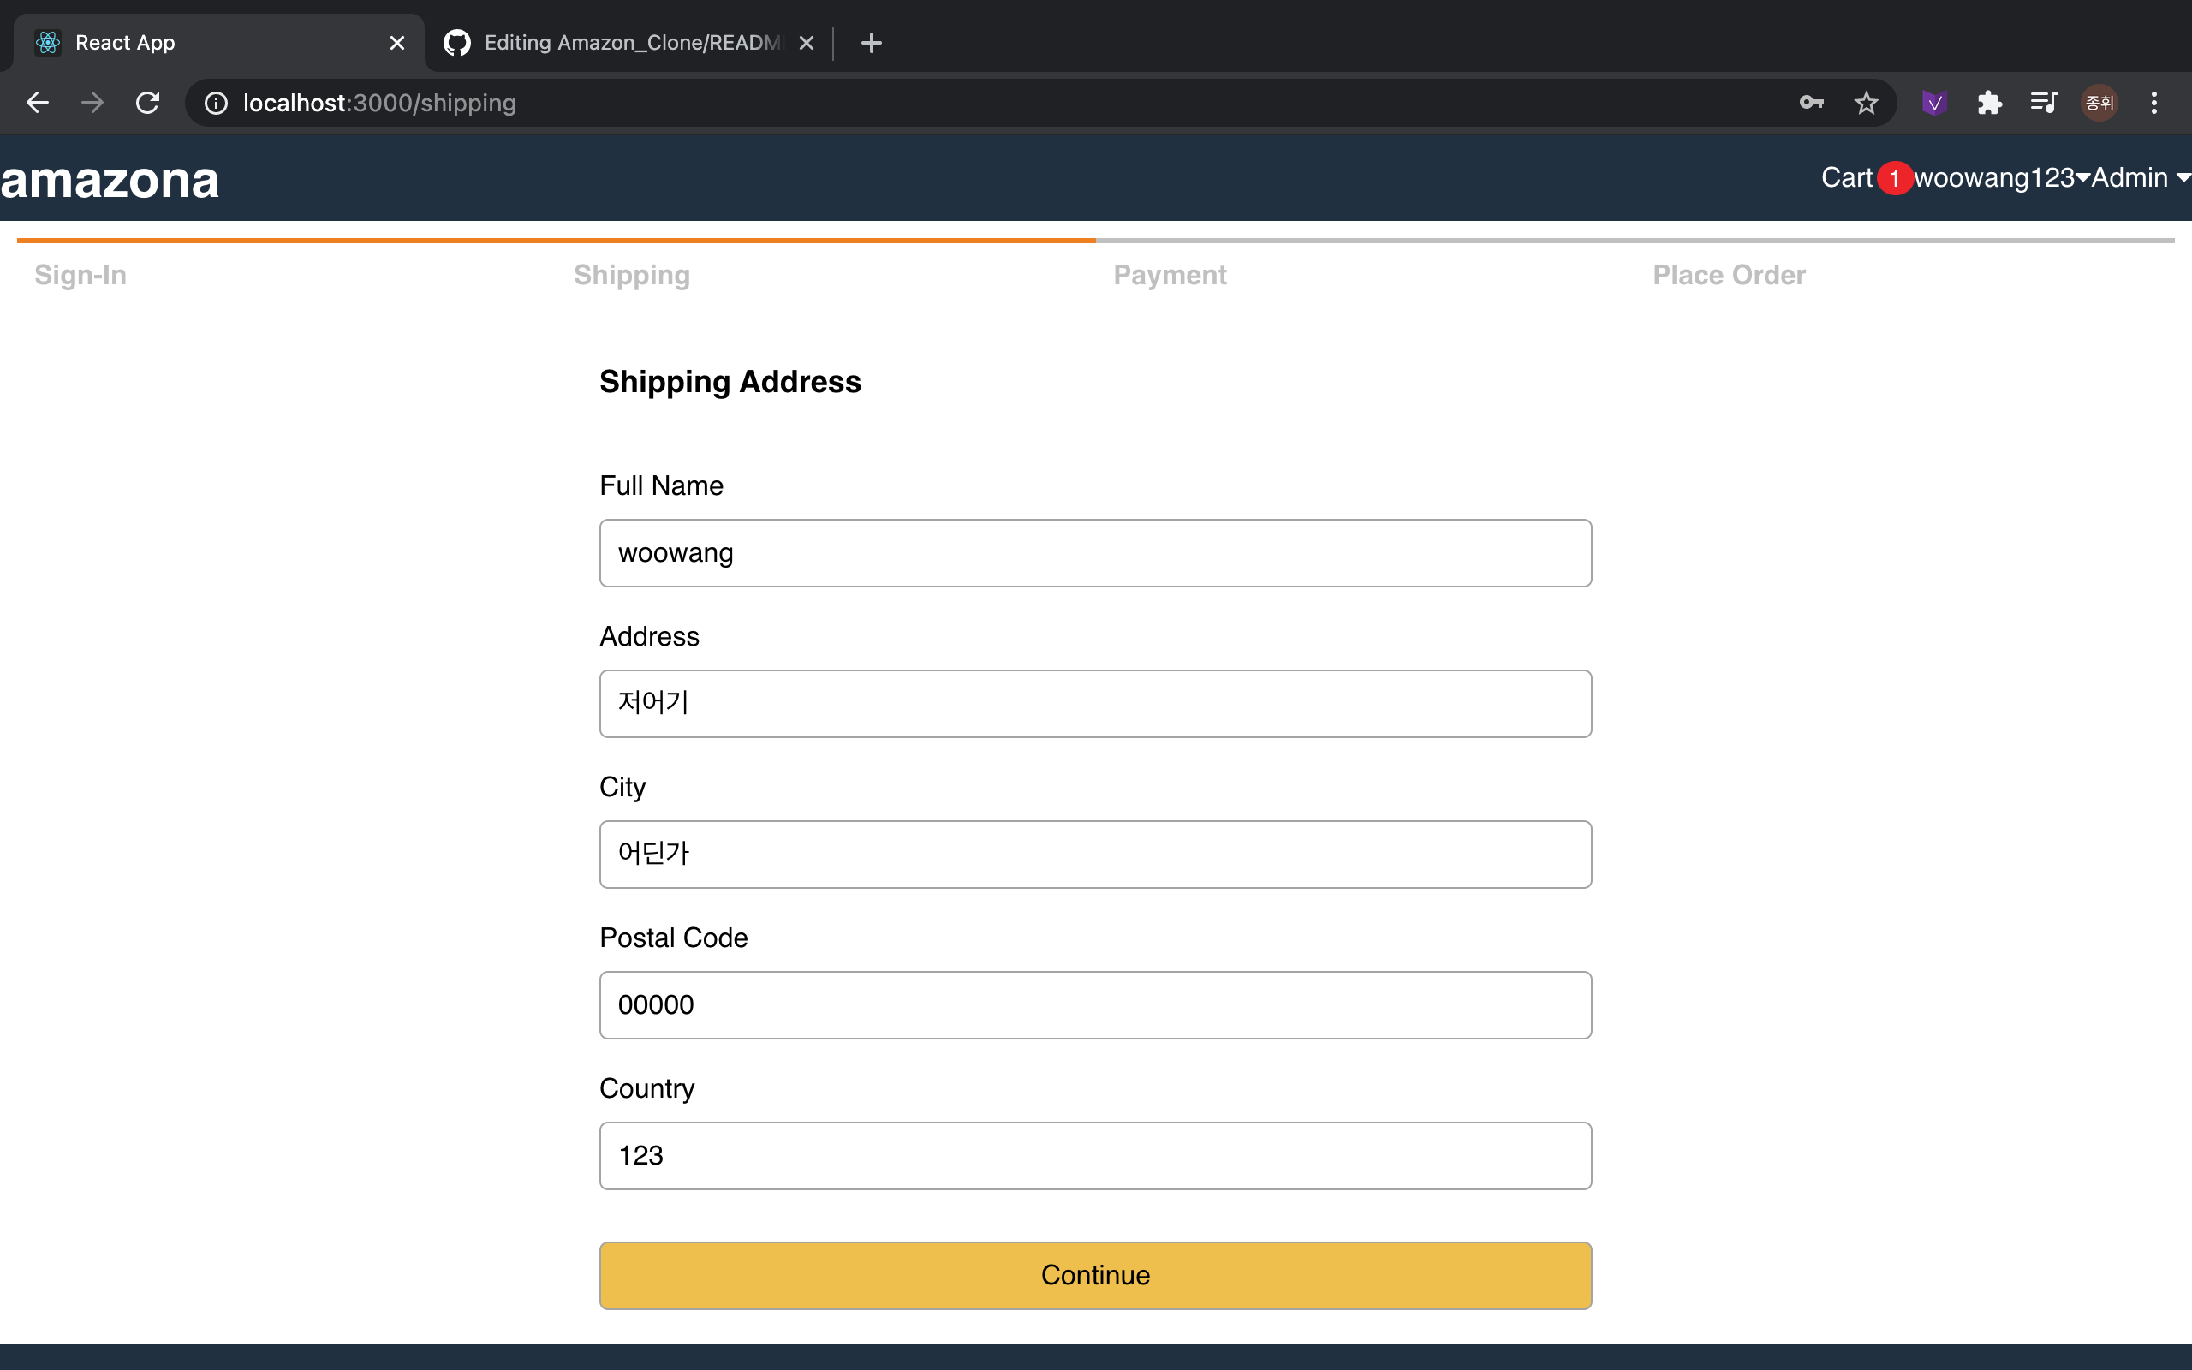Screen dimensions: 2192x1370
Task: Click the browser back arrow
Action: [37, 103]
